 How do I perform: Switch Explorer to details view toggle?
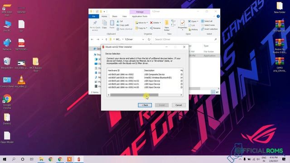pos(213,92)
